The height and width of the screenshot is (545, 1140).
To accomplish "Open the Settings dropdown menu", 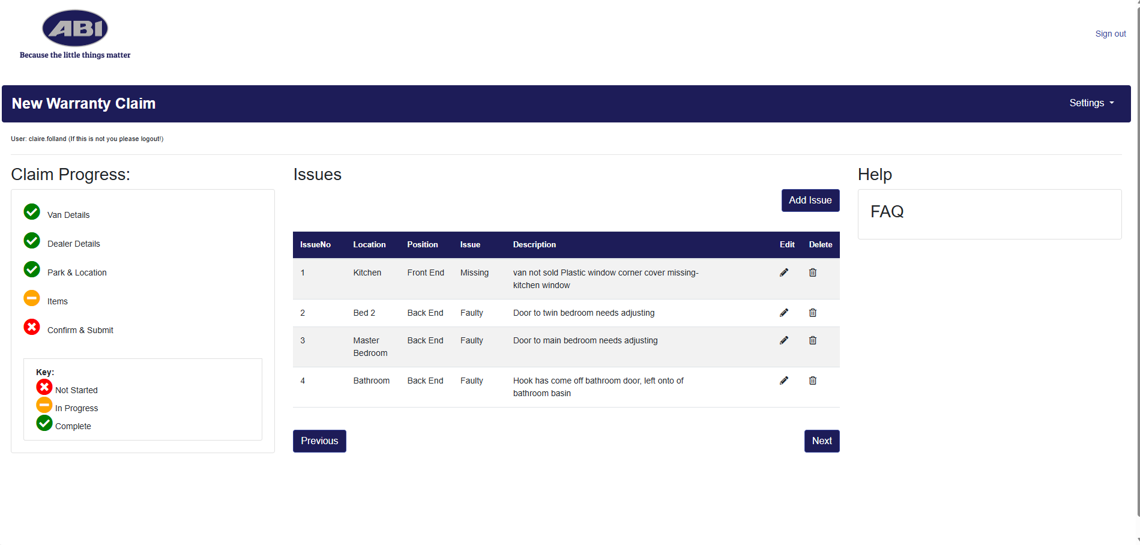I will point(1091,103).
